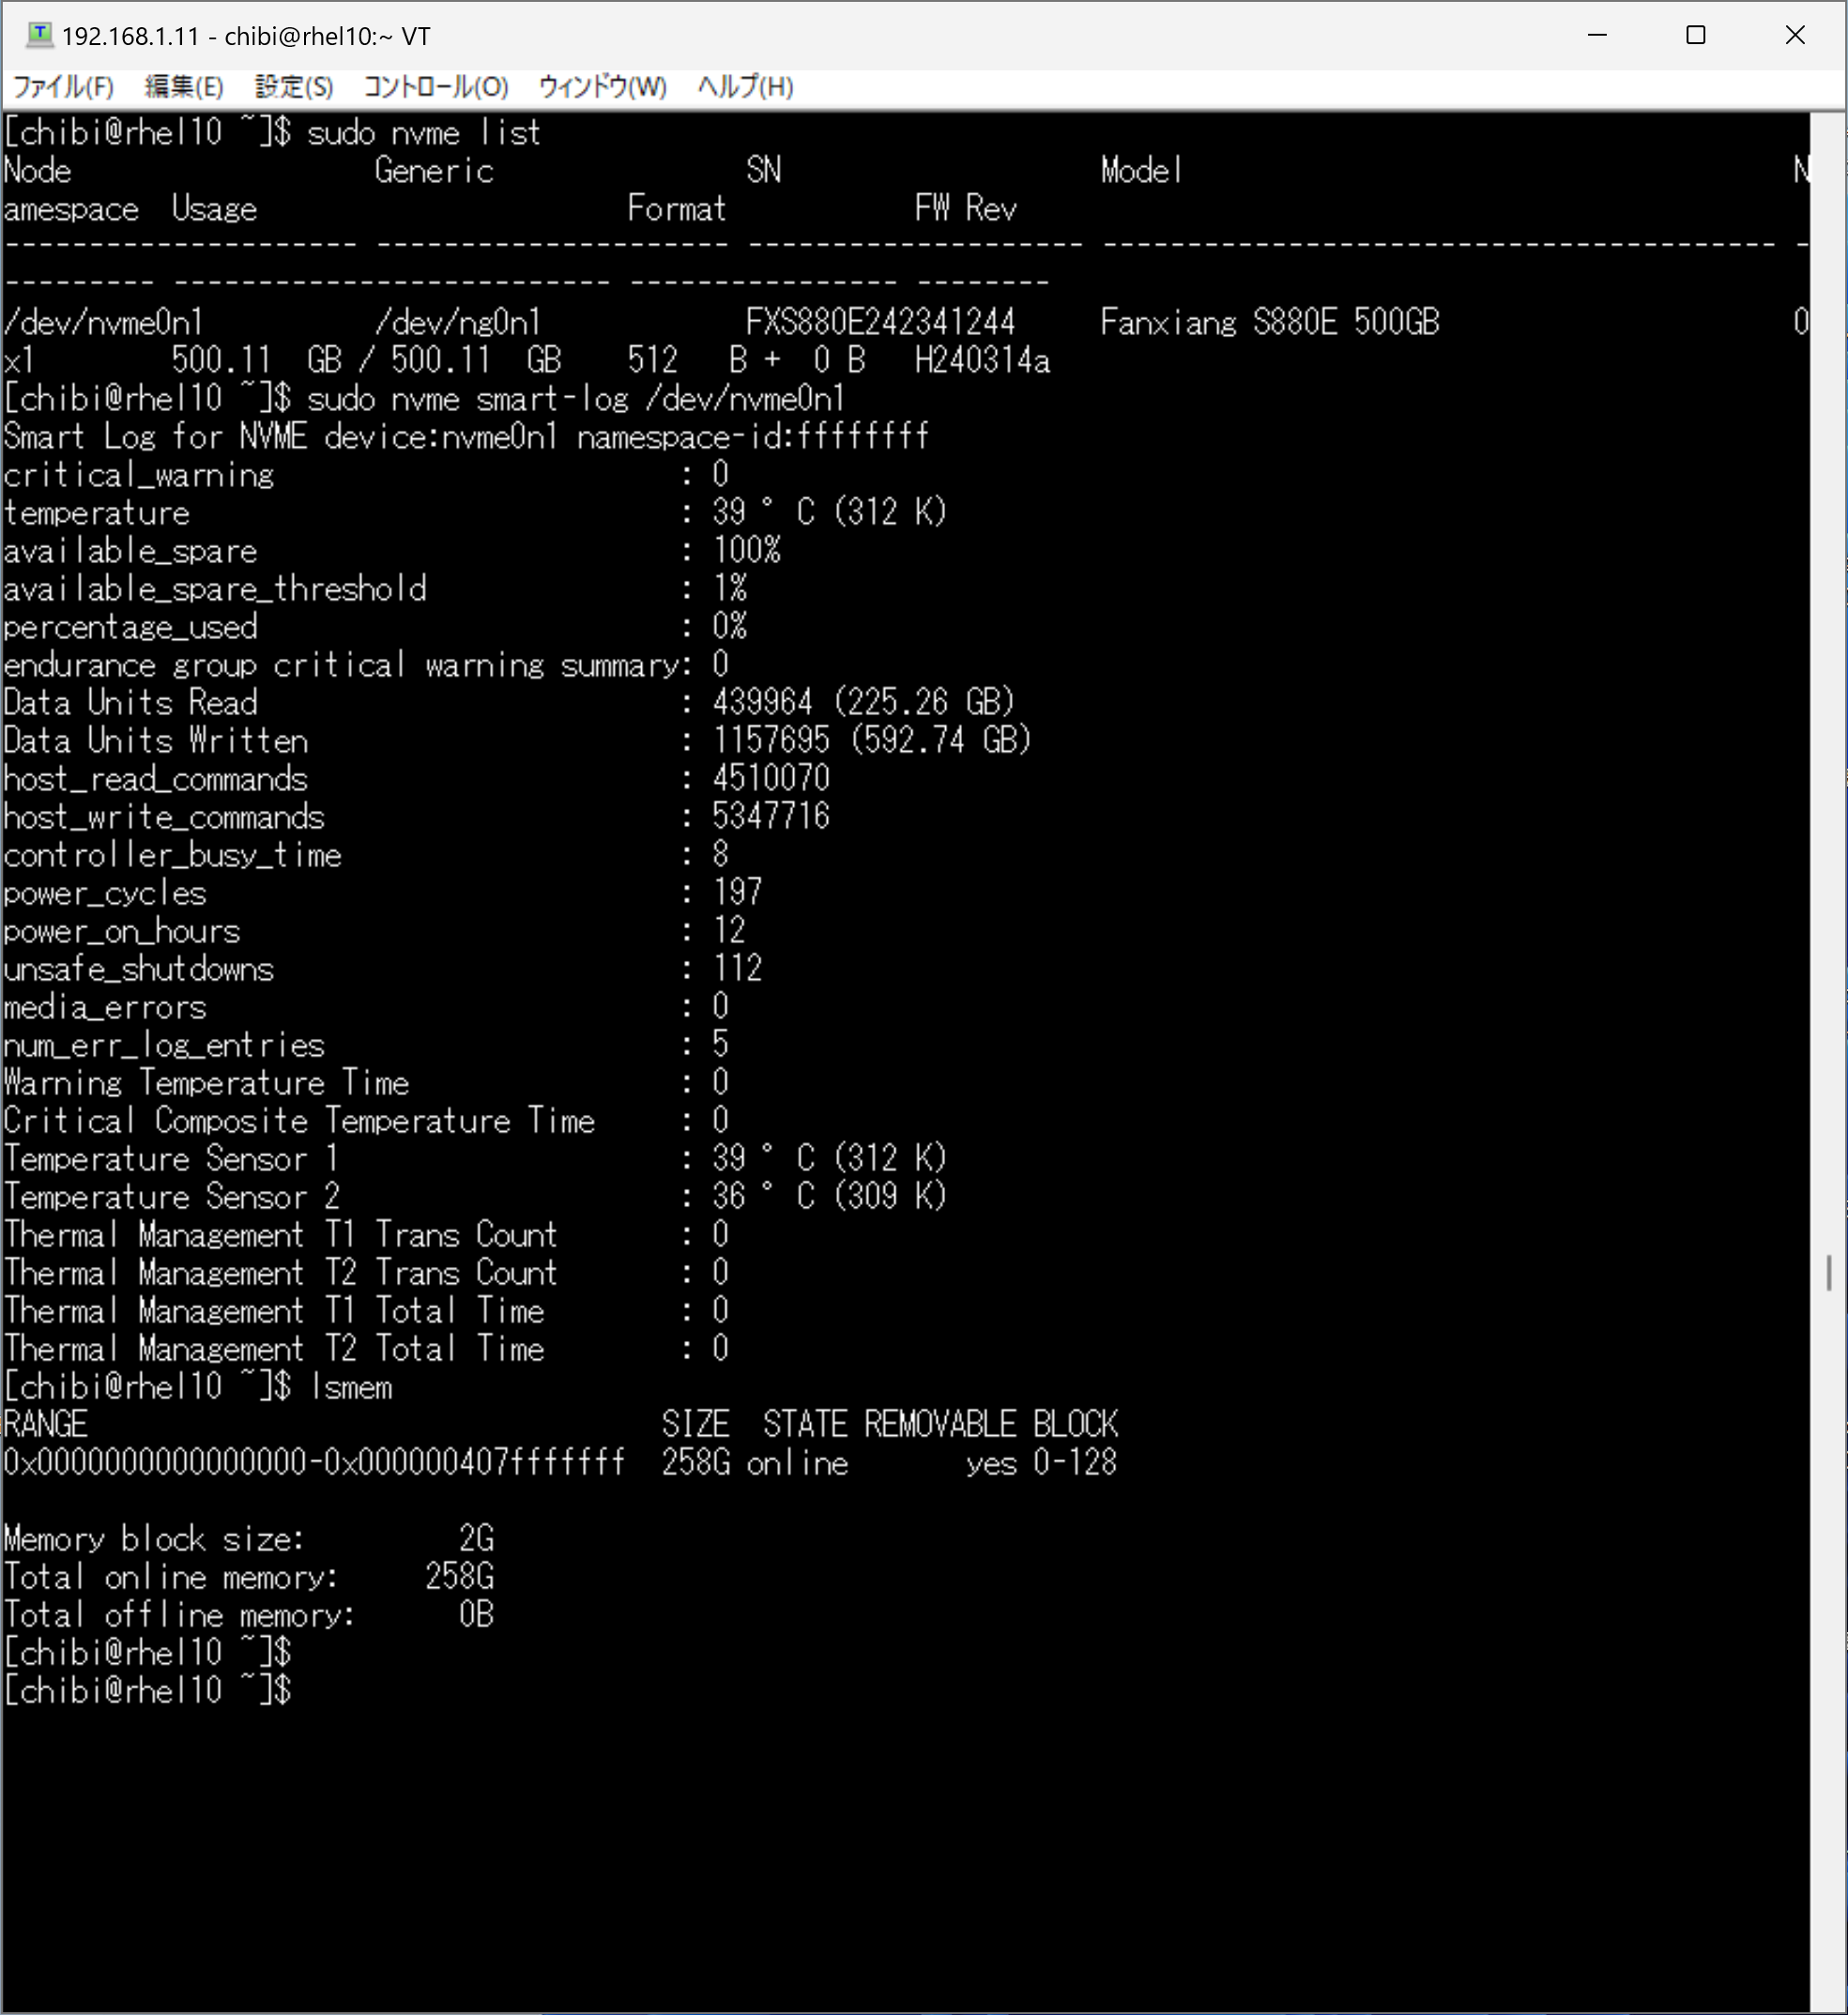Click the Tera Term icon in title bar

pos(39,36)
